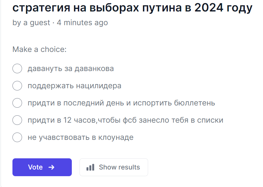
Task: Click the word 'Vote' on the purple button
Action: 35,167
